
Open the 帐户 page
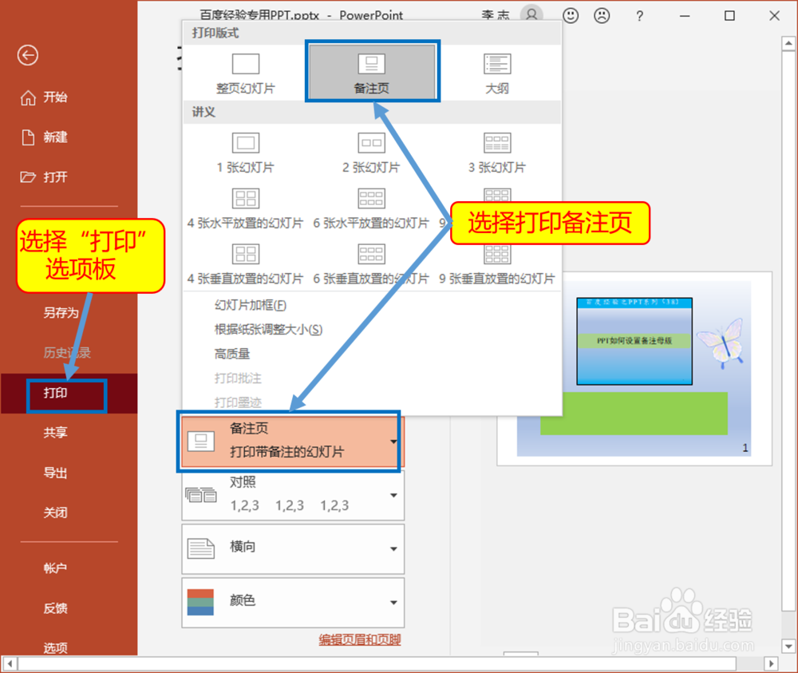click(56, 568)
